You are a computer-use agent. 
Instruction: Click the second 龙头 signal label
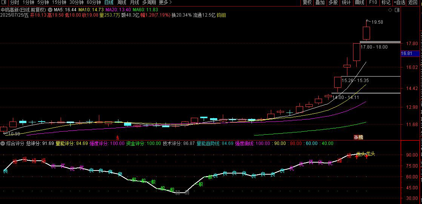pyautogui.click(x=370, y=154)
